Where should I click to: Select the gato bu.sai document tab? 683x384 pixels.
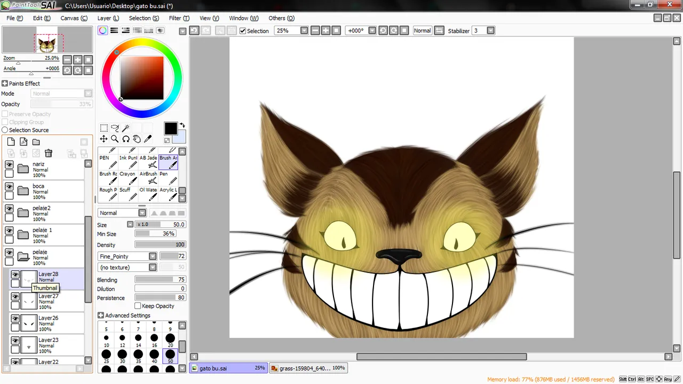click(228, 368)
